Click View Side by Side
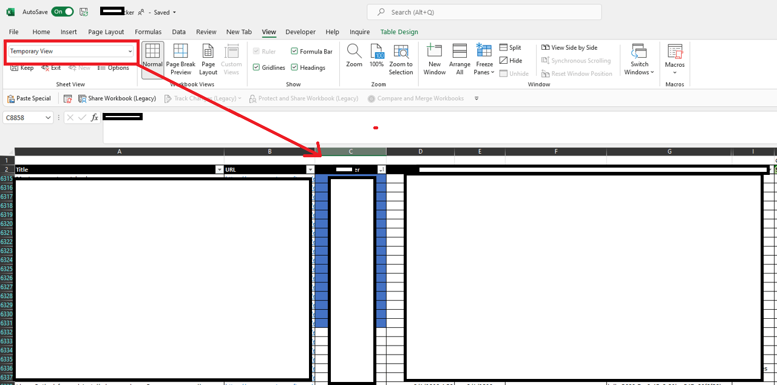 point(569,47)
